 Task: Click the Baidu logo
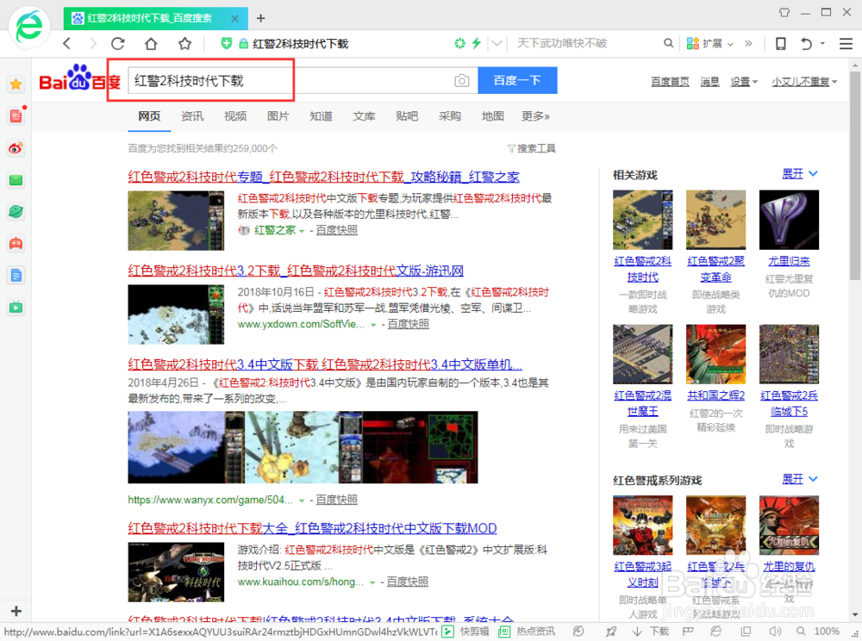[x=80, y=78]
